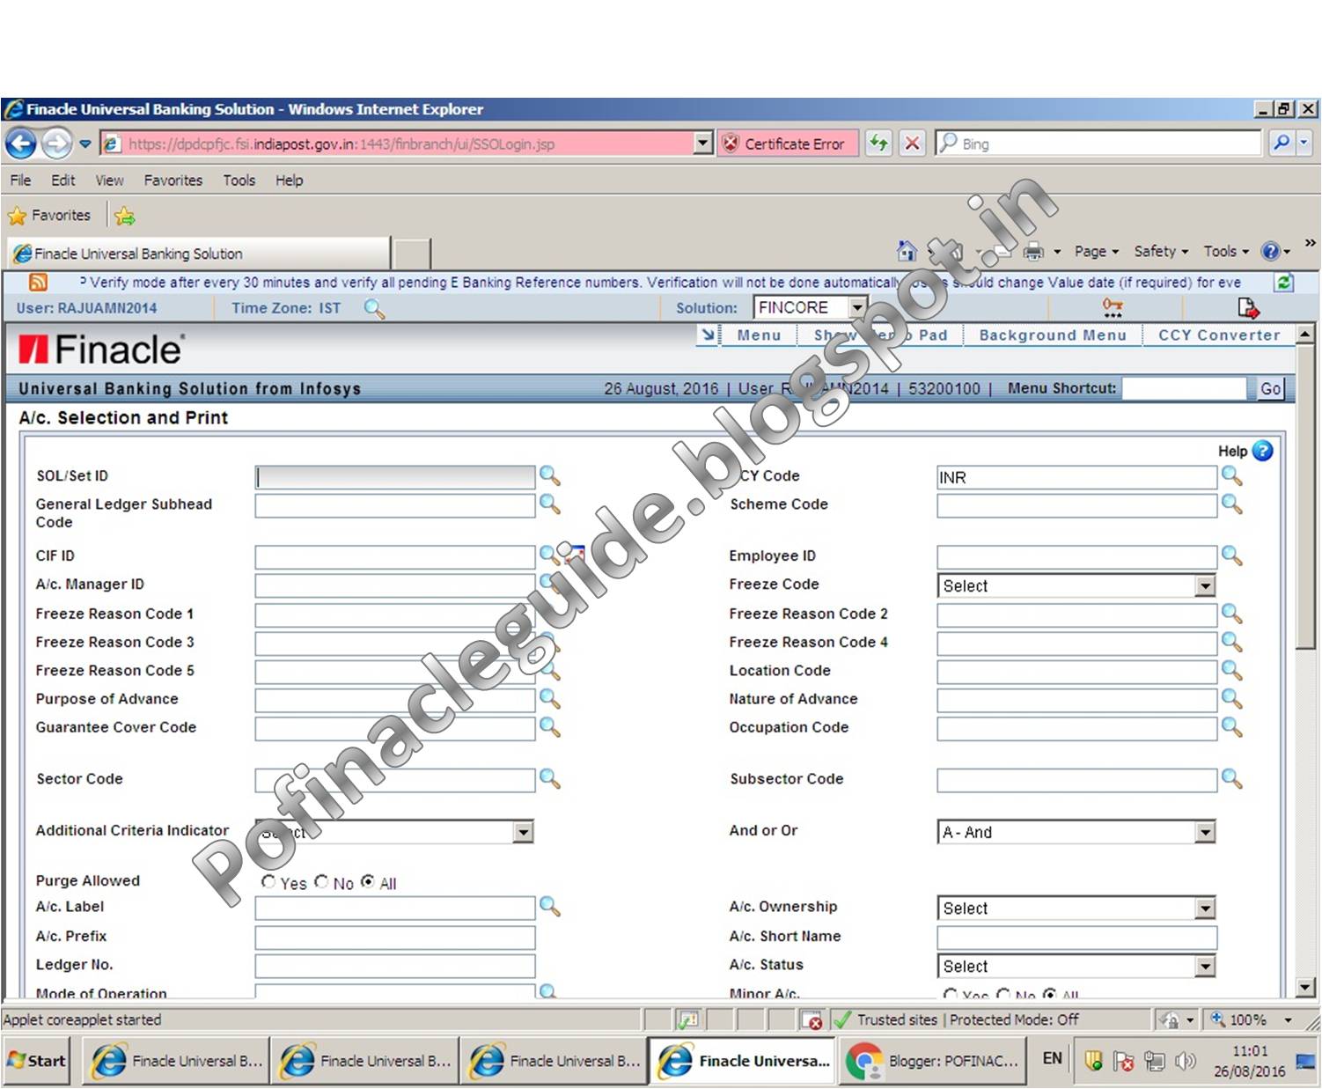Choose No for Purge Allowed
The height and width of the screenshot is (1089, 1322).
point(320,883)
